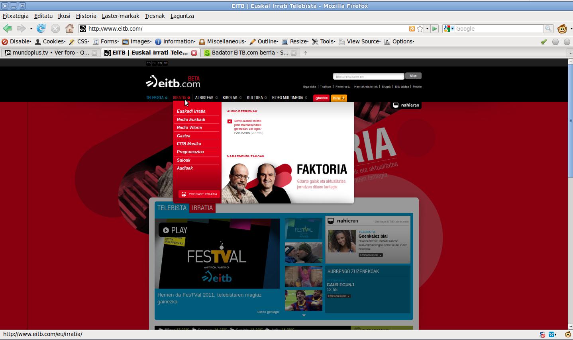Close the EITB Euskal Irrati Telebista tab

pyautogui.click(x=194, y=53)
